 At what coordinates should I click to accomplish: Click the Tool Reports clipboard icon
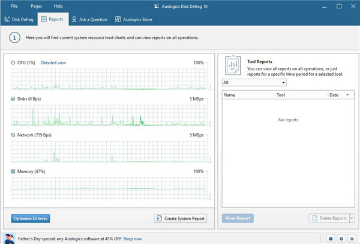(234, 64)
